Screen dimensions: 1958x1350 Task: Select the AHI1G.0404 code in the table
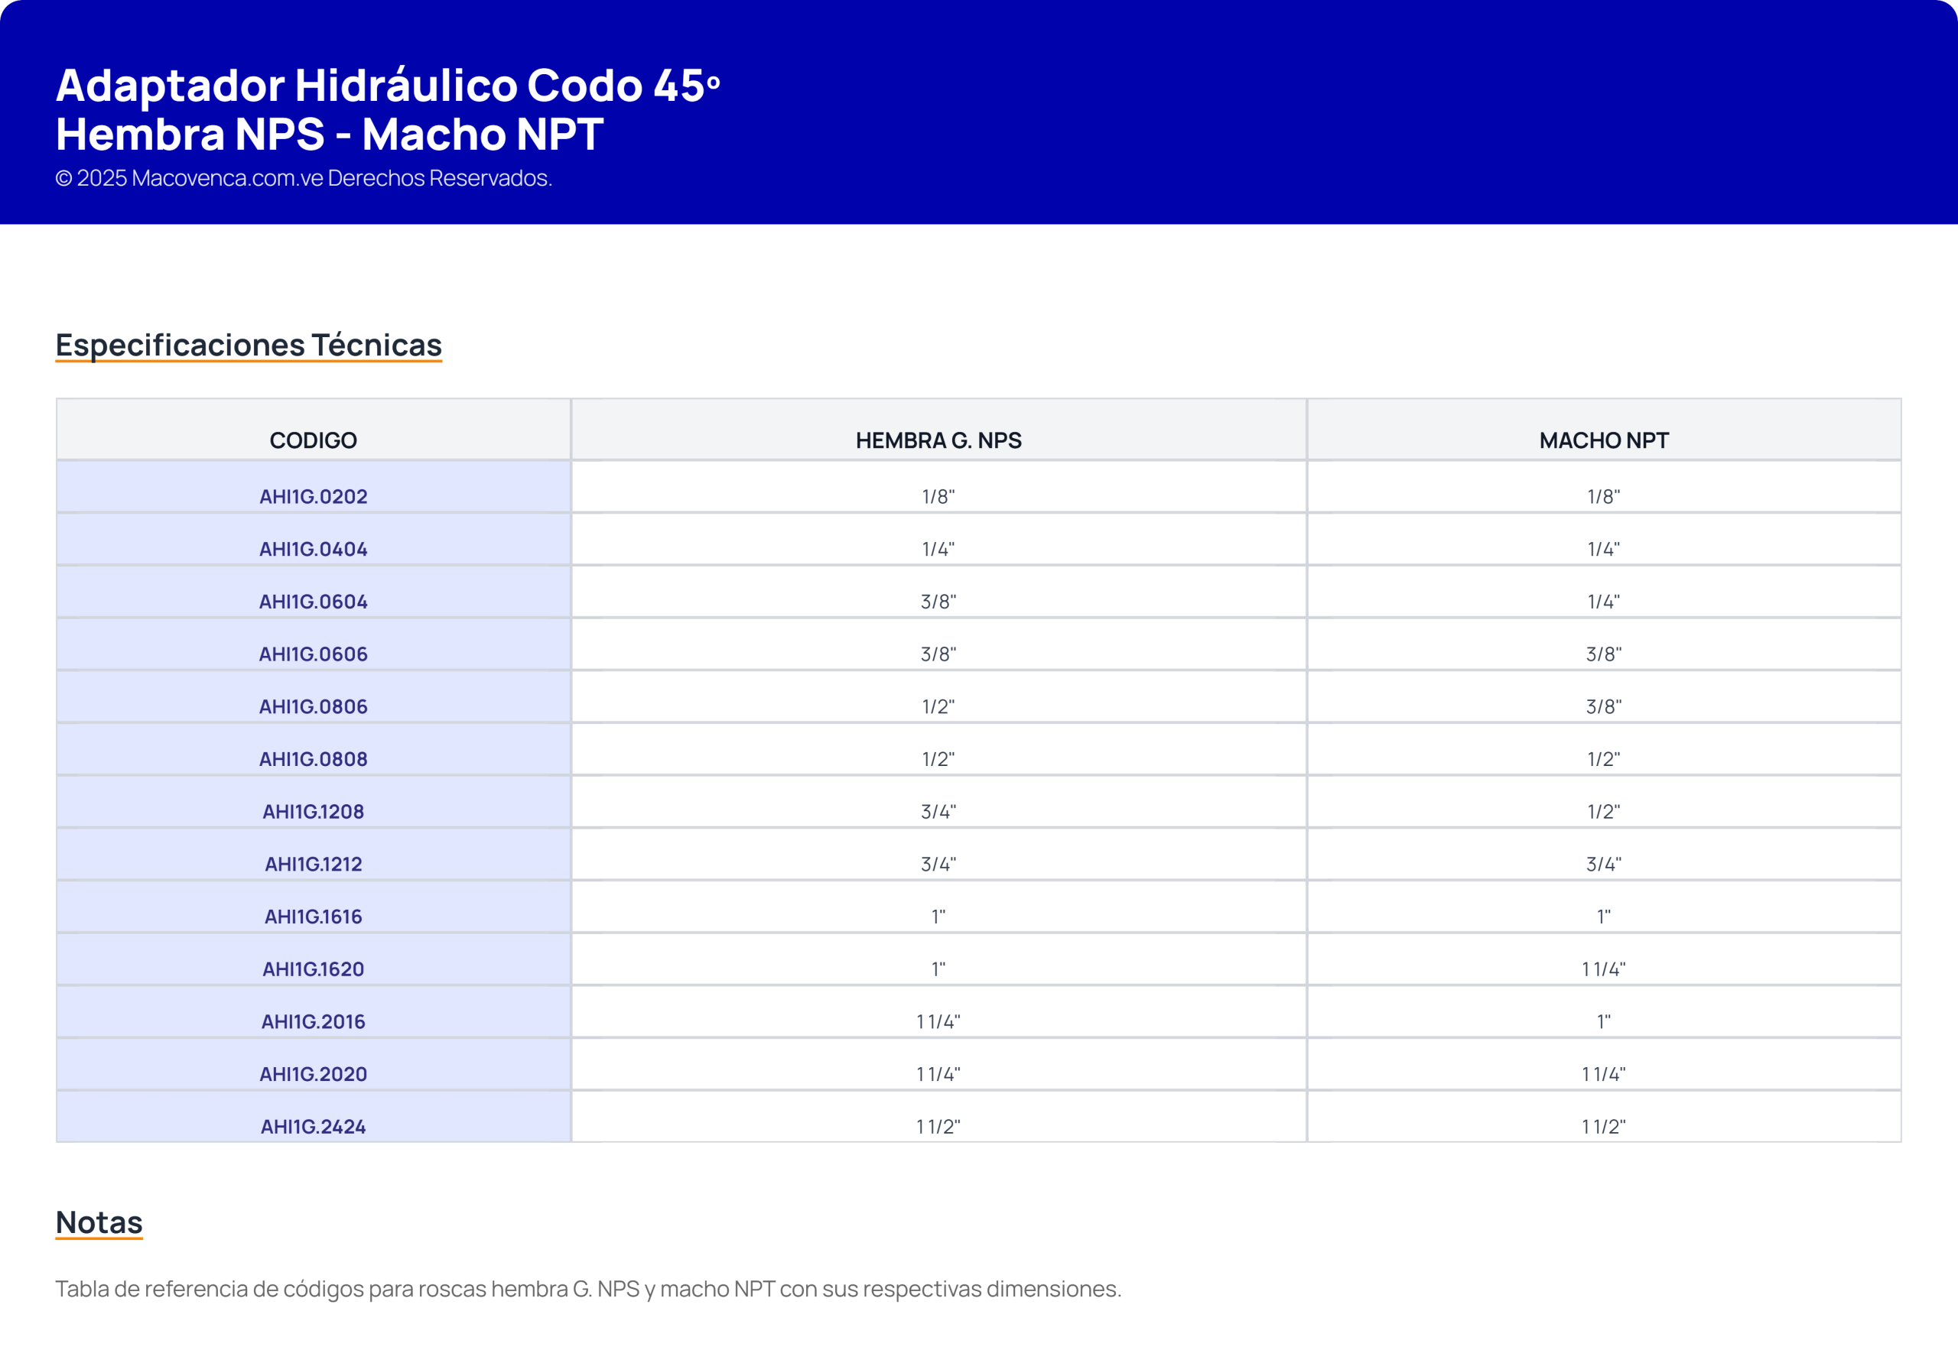click(x=313, y=549)
